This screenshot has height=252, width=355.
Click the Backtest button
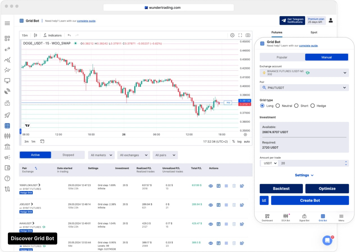[281, 188]
